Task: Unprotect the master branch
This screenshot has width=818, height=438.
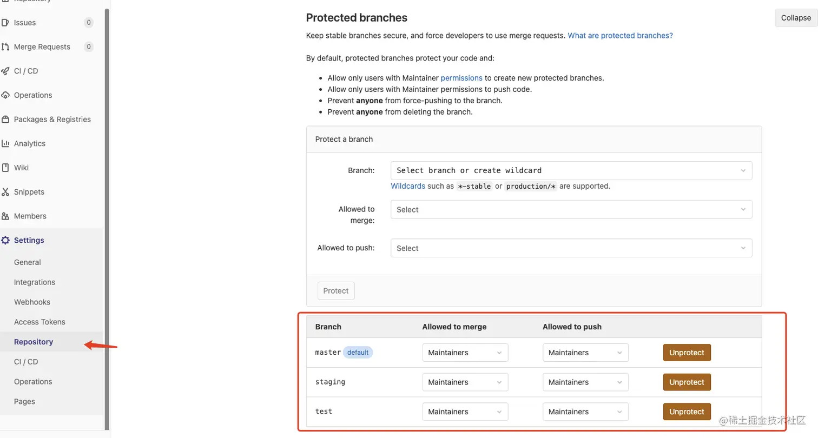Action: 687,353
